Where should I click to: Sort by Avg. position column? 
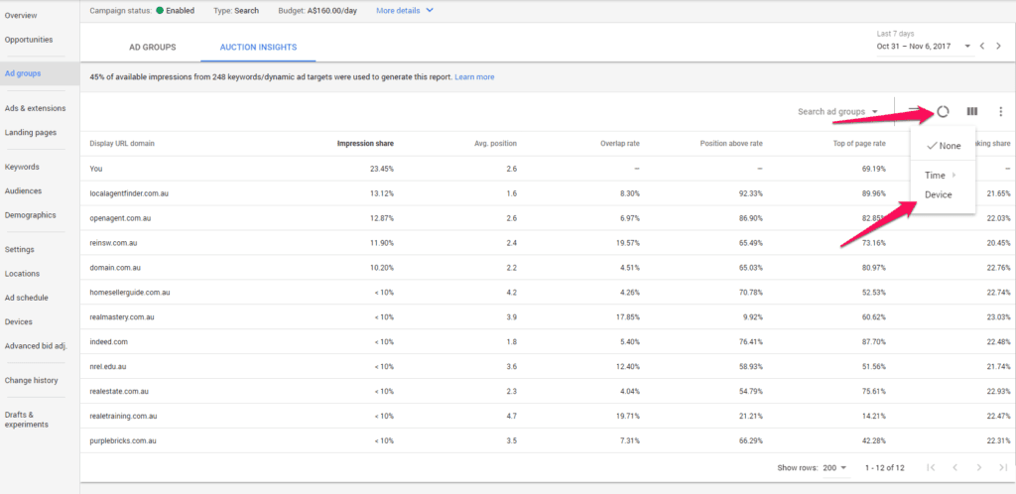click(495, 143)
